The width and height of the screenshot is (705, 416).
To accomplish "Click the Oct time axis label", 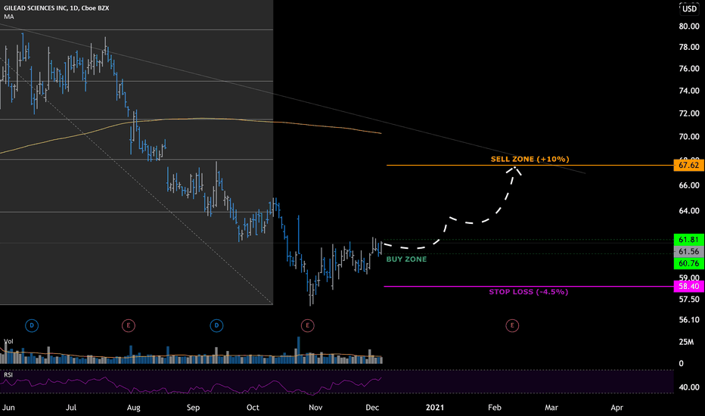I will (253, 408).
